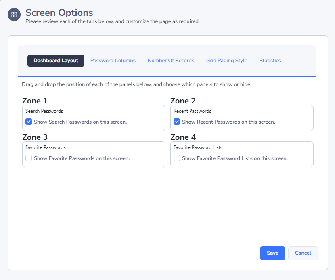Enable Show Favorite Passwords on this screen

tap(29, 158)
